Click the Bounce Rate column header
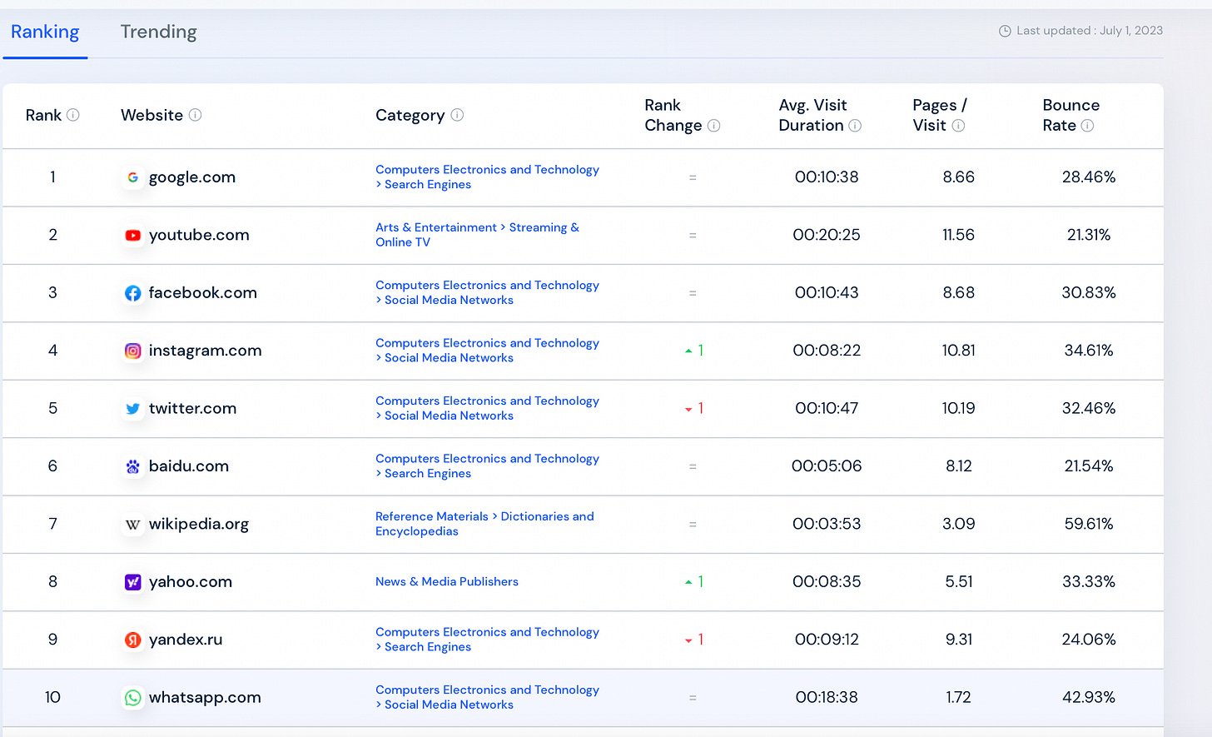The width and height of the screenshot is (1212, 737). pyautogui.click(x=1070, y=115)
